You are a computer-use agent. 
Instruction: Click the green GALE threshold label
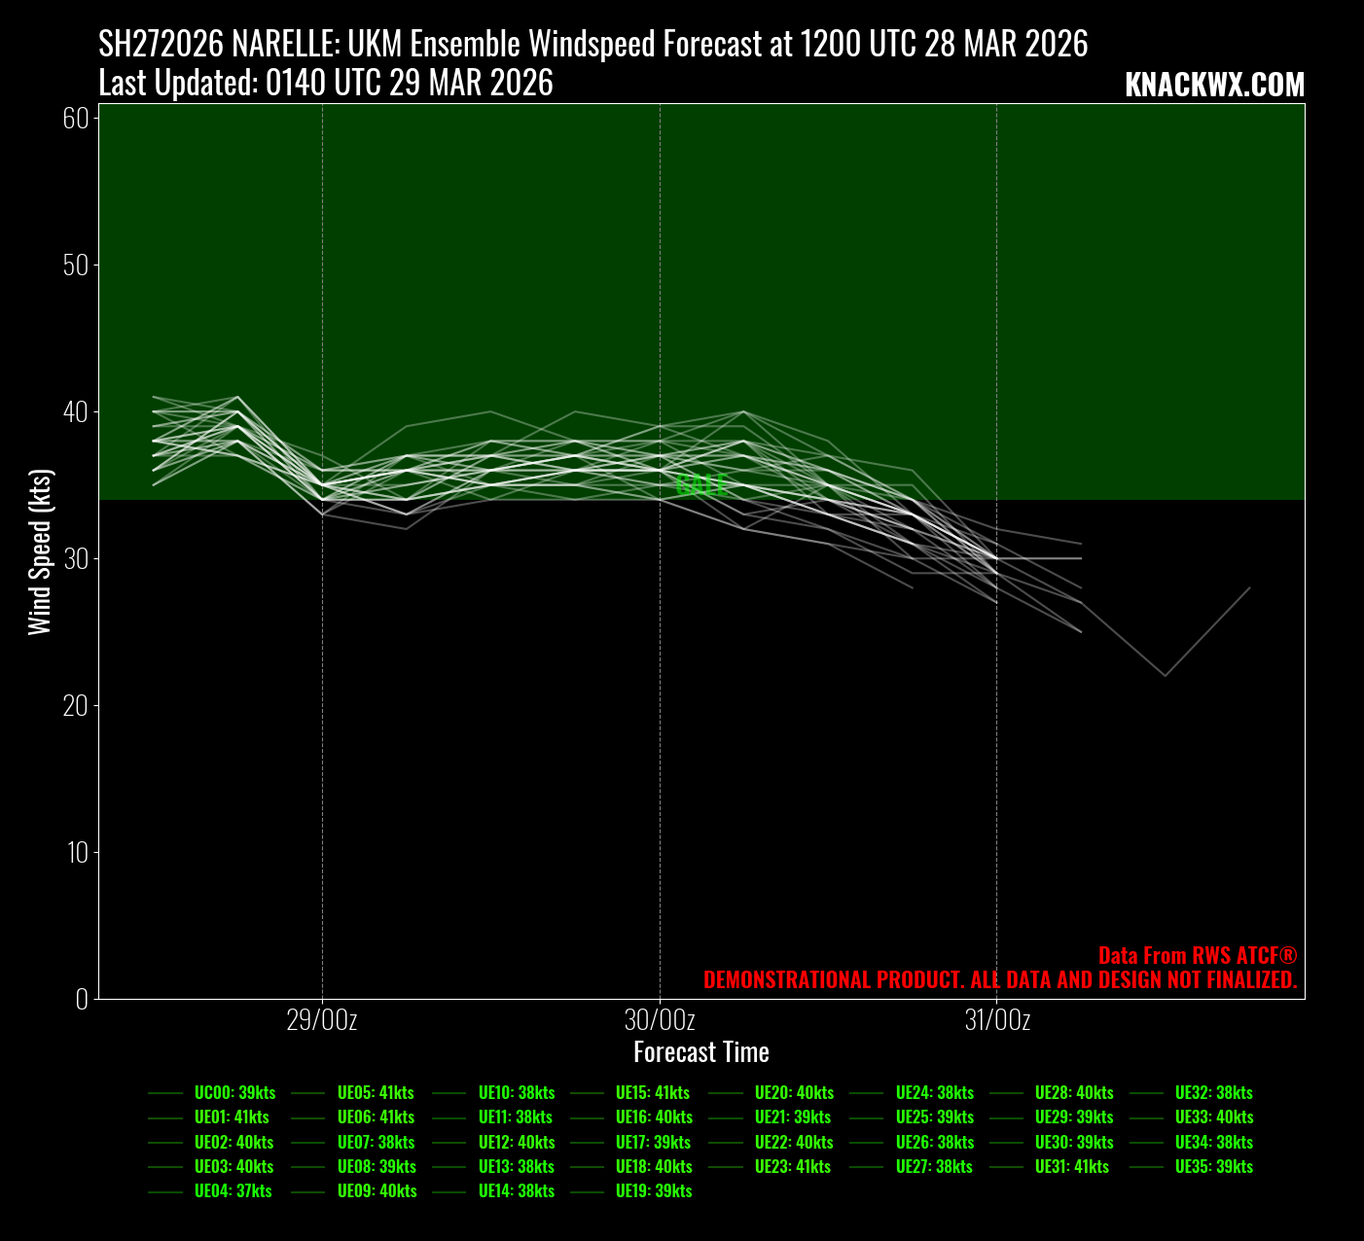tap(700, 485)
